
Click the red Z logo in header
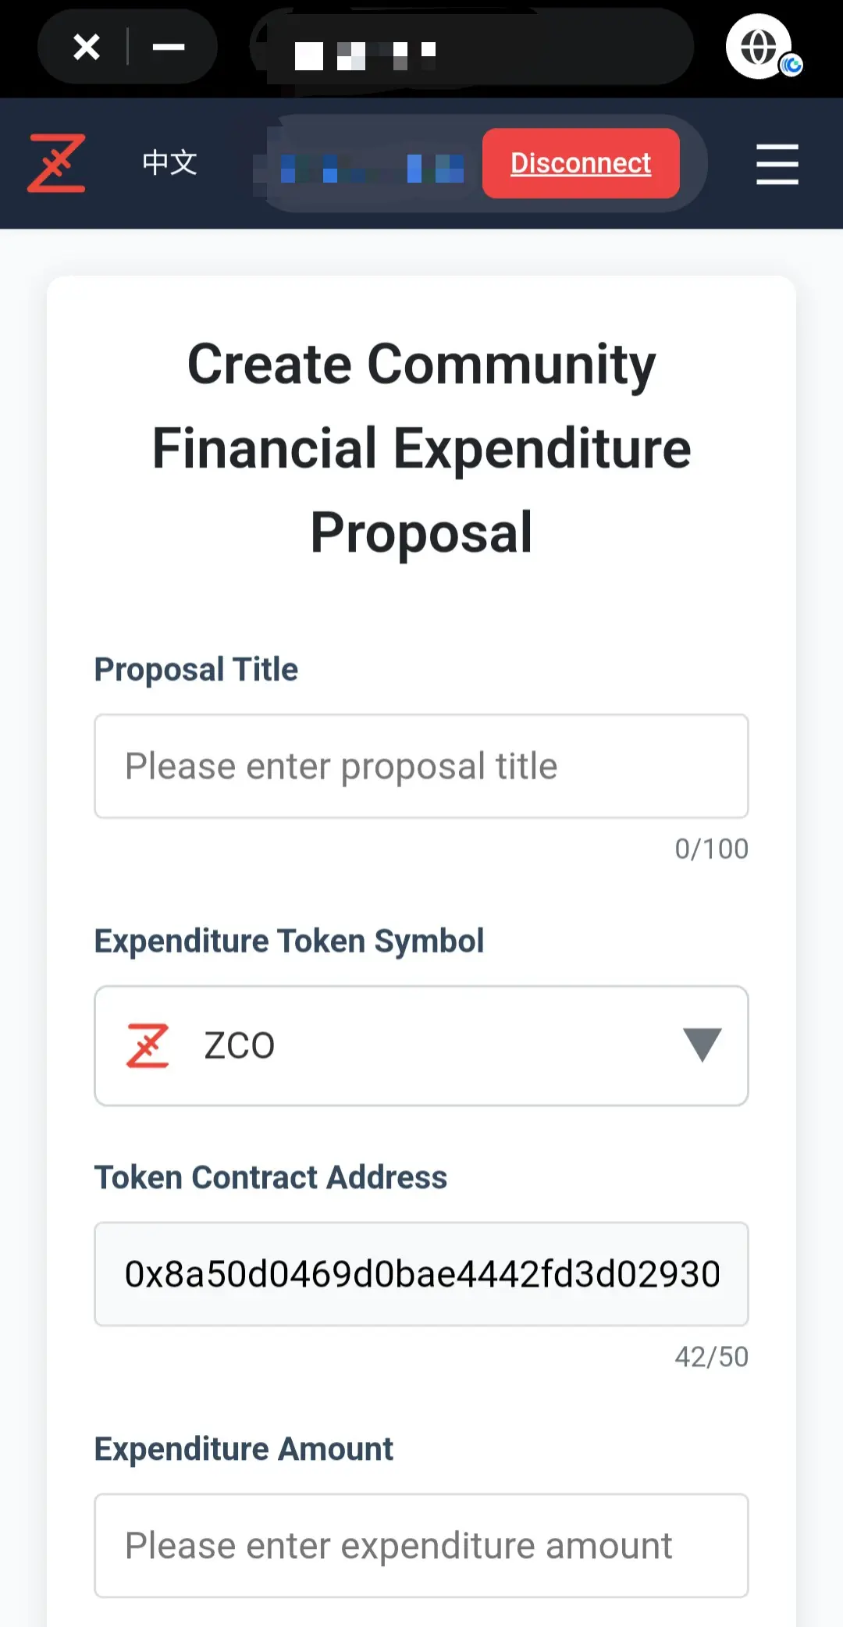[x=56, y=163]
